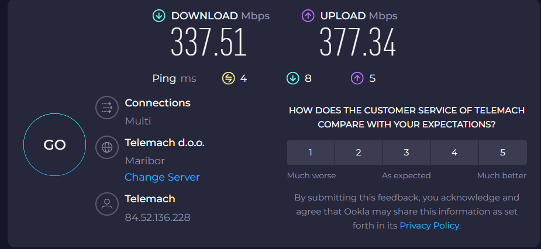Screen dimensions: 541x249
Task: Click the globe icon next to Telemach d.o.o.
Action: click(x=107, y=147)
